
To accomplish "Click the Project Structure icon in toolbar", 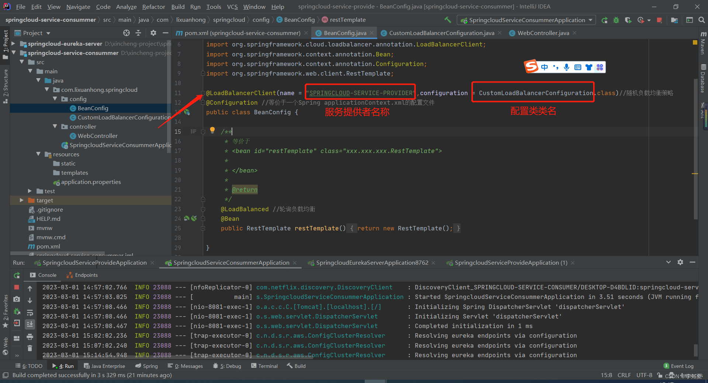I will pyautogui.click(x=674, y=20).
